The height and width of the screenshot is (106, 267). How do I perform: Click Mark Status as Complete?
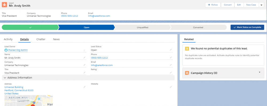pos(247,27)
